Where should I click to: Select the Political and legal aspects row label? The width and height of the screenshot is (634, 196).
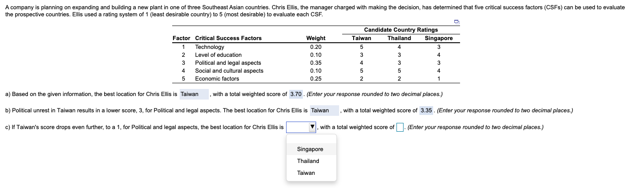[228, 63]
